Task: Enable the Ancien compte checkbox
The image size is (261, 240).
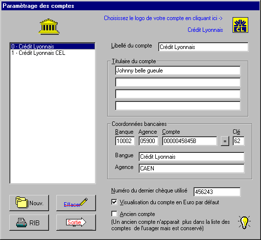Action: [x=114, y=214]
